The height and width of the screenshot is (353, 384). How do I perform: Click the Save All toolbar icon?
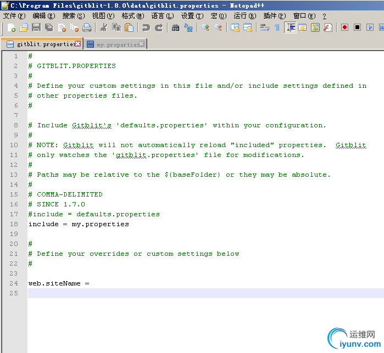tap(49, 27)
